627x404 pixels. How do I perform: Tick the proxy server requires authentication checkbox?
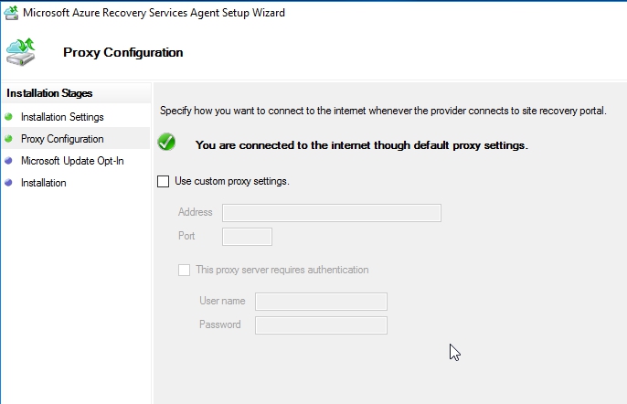pos(185,270)
